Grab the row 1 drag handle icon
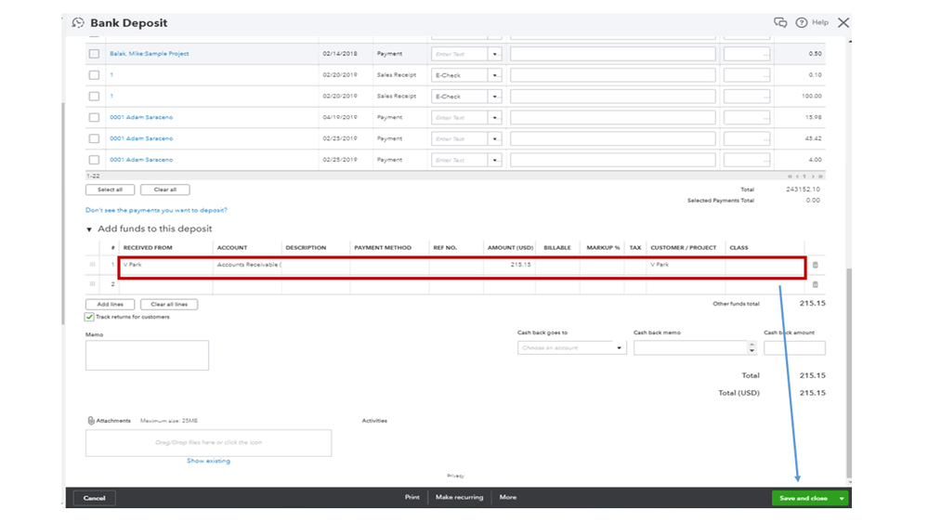 click(92, 265)
